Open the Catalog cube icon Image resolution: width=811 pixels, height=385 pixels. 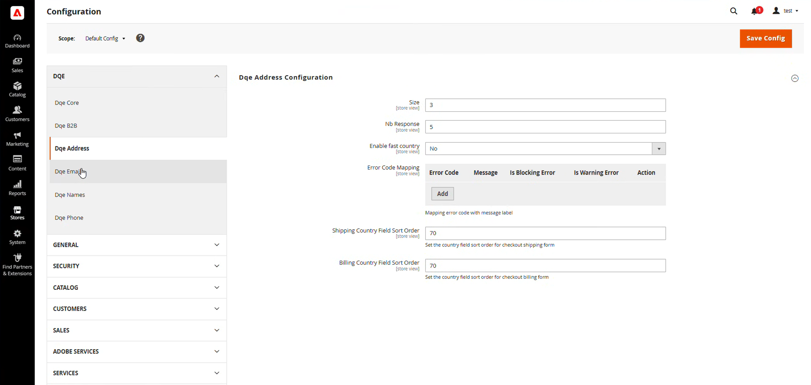[x=17, y=86]
